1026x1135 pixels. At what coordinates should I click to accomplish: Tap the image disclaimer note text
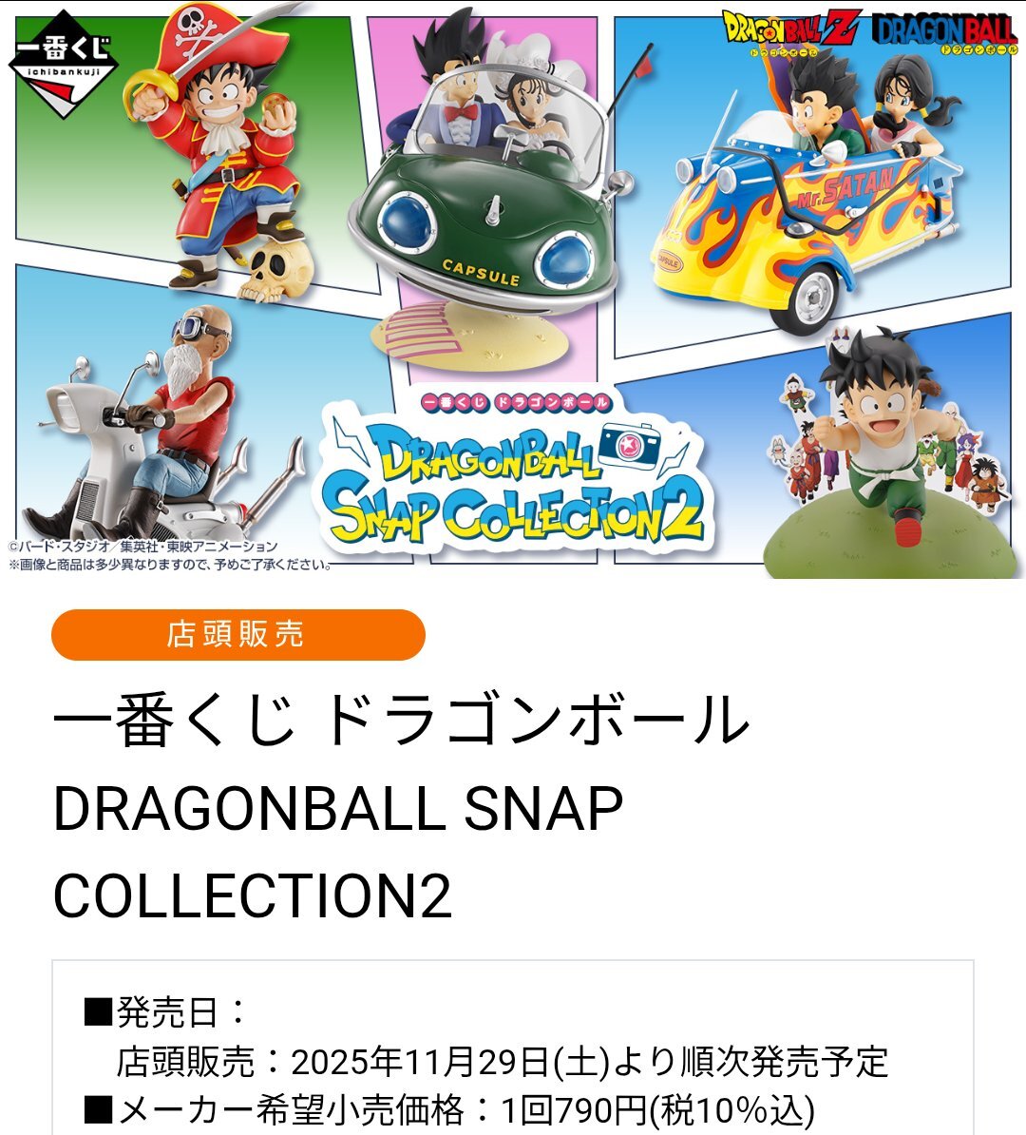click(x=171, y=565)
